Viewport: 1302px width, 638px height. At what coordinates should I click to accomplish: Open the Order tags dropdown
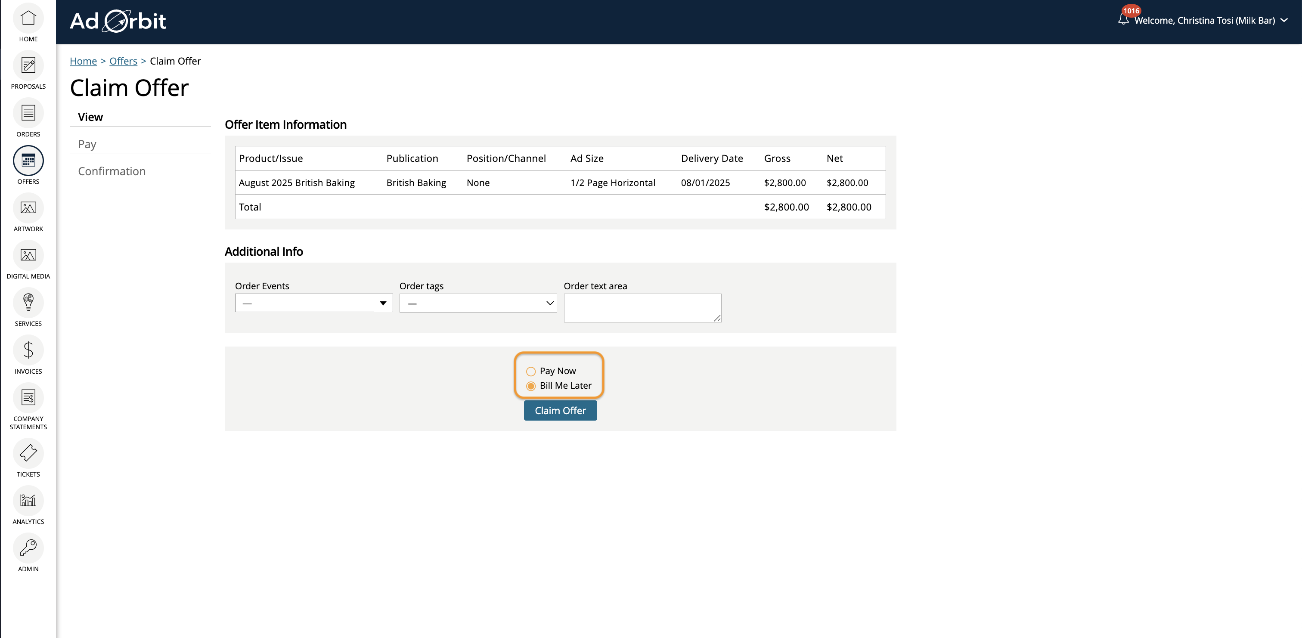(x=477, y=304)
